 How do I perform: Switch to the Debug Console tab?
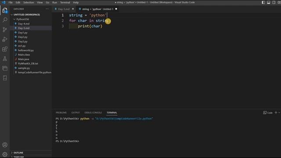[x=93, y=113]
